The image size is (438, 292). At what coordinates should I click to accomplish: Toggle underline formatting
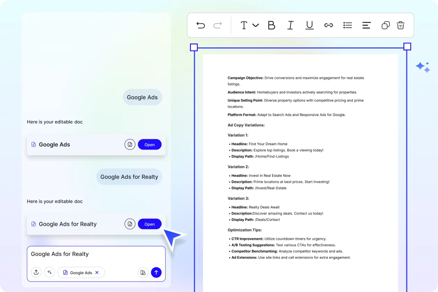[309, 25]
